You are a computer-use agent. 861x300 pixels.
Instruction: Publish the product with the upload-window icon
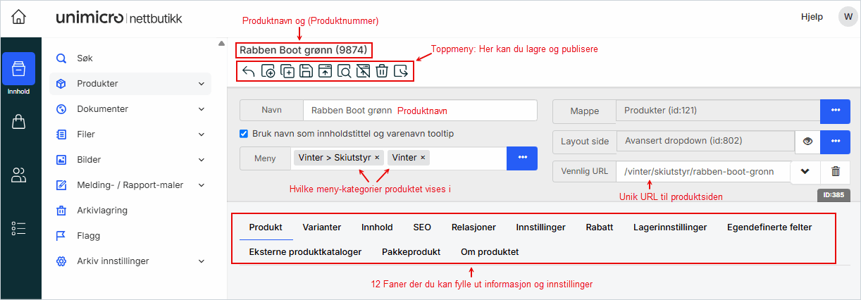pos(325,70)
